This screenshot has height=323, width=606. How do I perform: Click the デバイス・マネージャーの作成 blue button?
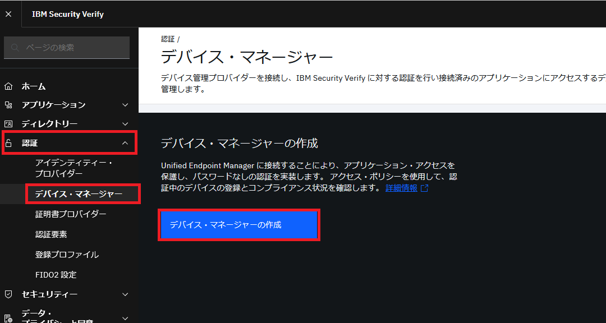click(239, 225)
